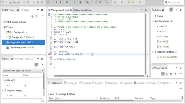Viewport: 185px width, 104px height.
Task: Select Tempmodel2.mod : CPLEX tree item
Action: [21, 47]
